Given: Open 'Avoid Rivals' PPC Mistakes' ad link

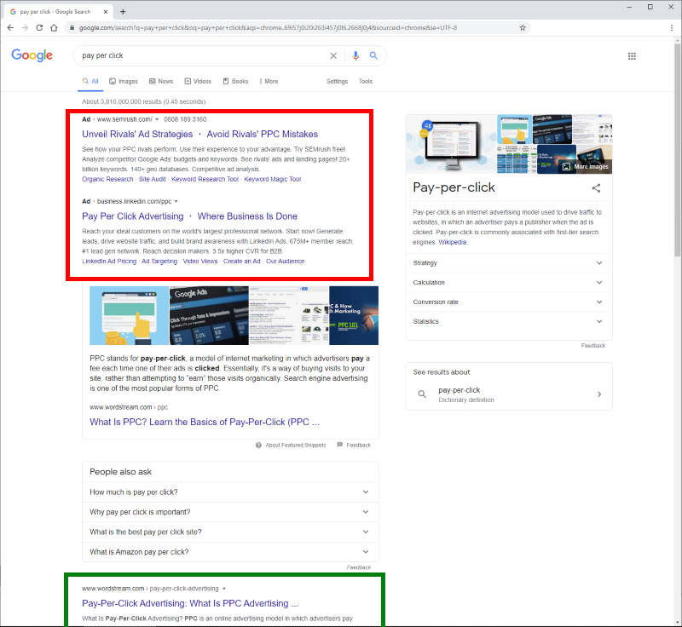Looking at the screenshot, I should [263, 135].
